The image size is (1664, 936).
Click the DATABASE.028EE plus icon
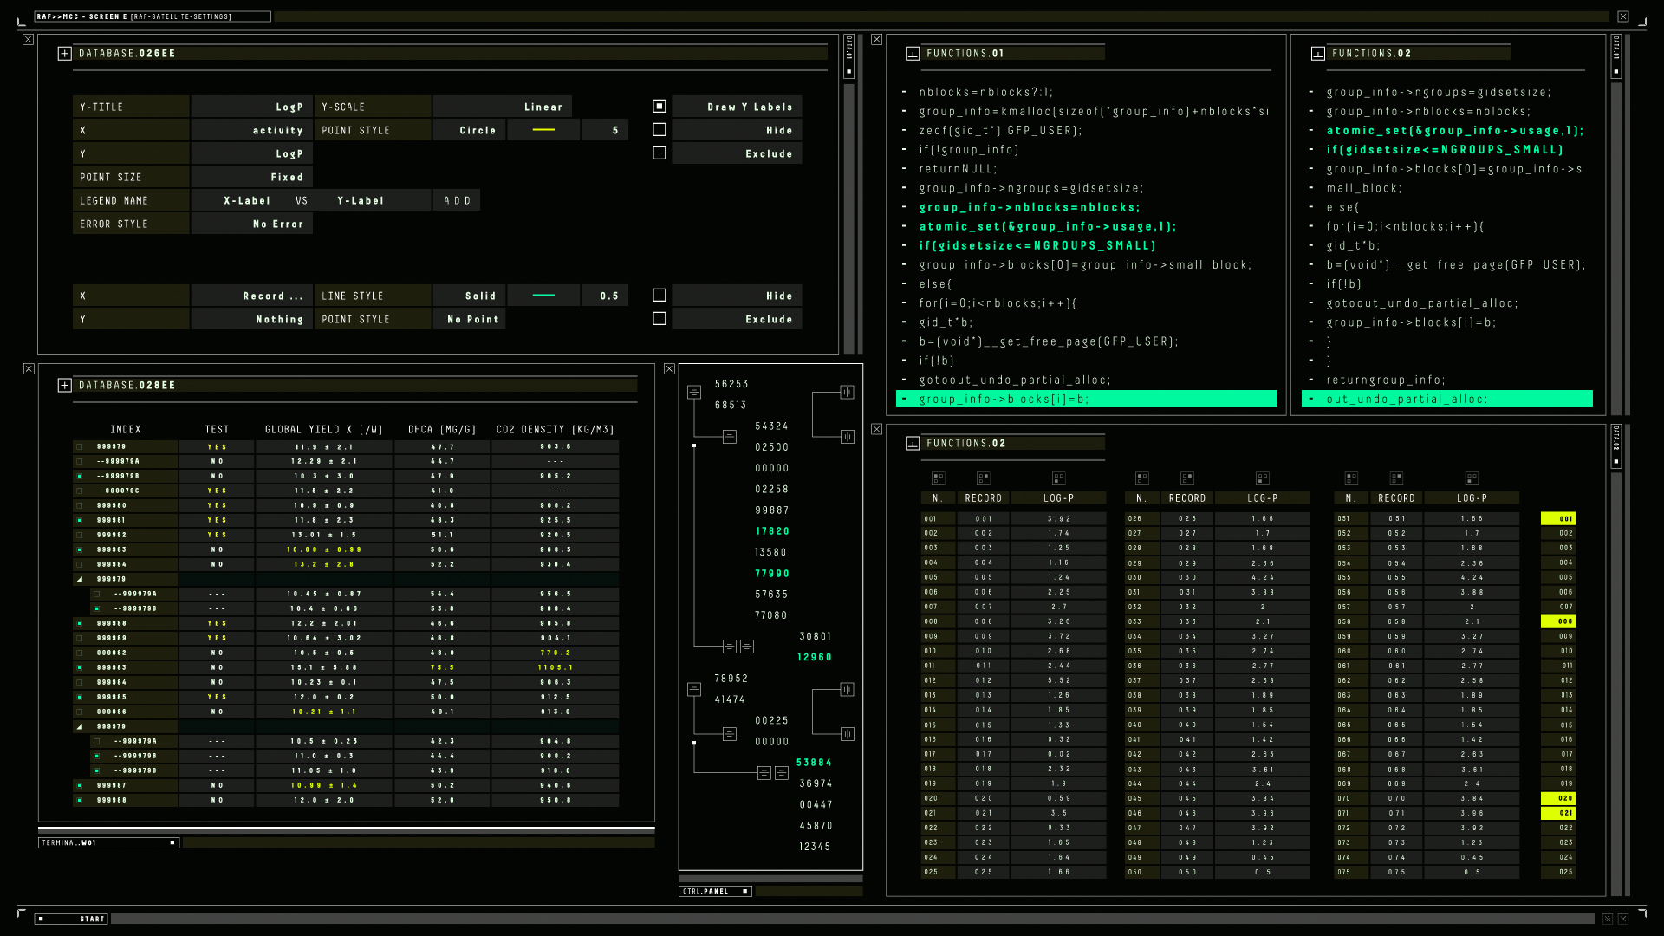64,386
